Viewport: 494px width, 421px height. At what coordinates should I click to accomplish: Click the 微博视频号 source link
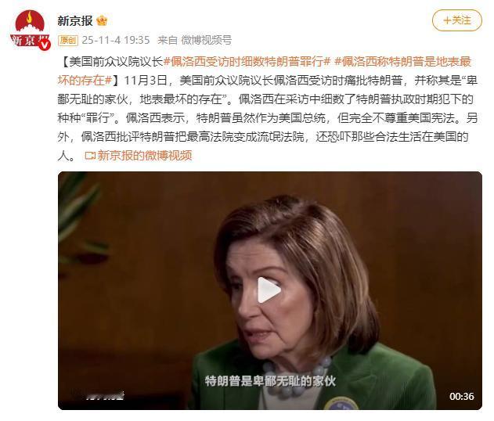[x=207, y=41]
